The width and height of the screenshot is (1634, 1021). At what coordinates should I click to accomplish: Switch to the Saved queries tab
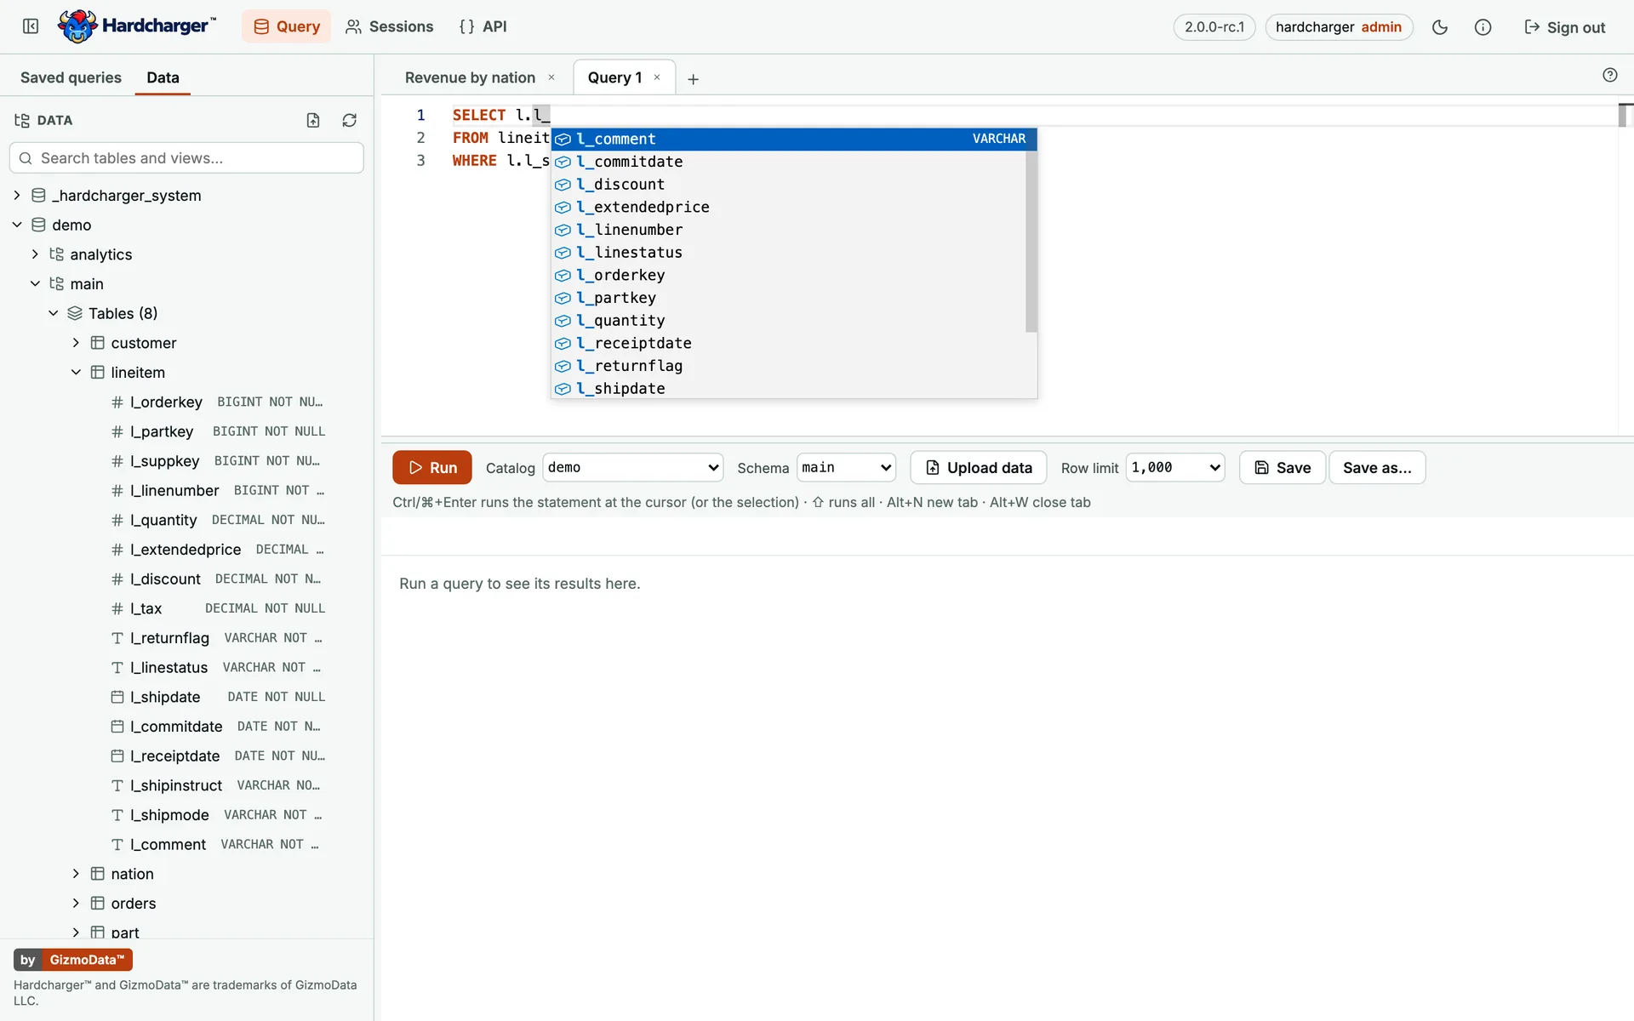[71, 77]
